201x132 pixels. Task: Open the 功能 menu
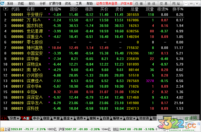pos(21,4)
